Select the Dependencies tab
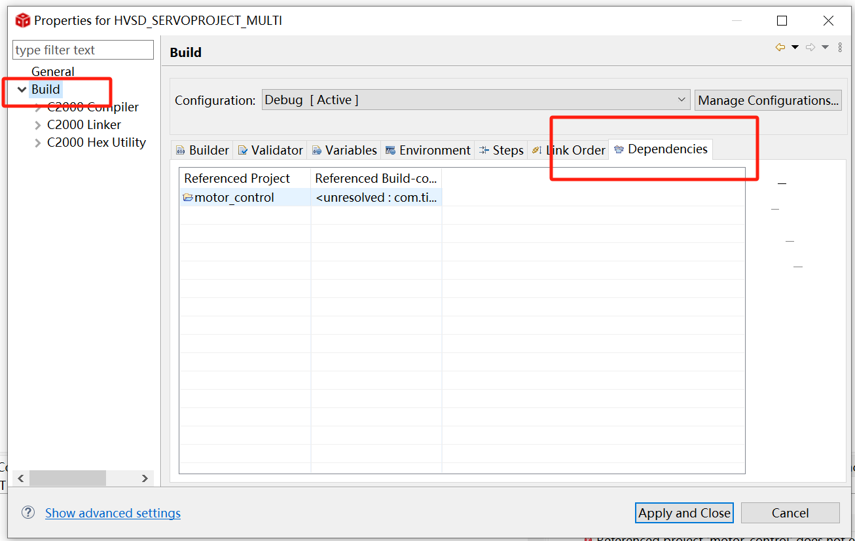 click(x=661, y=149)
